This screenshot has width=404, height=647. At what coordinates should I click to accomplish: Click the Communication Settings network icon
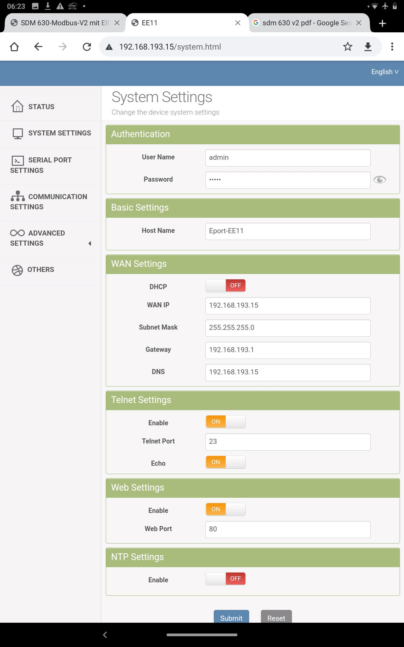tap(18, 196)
